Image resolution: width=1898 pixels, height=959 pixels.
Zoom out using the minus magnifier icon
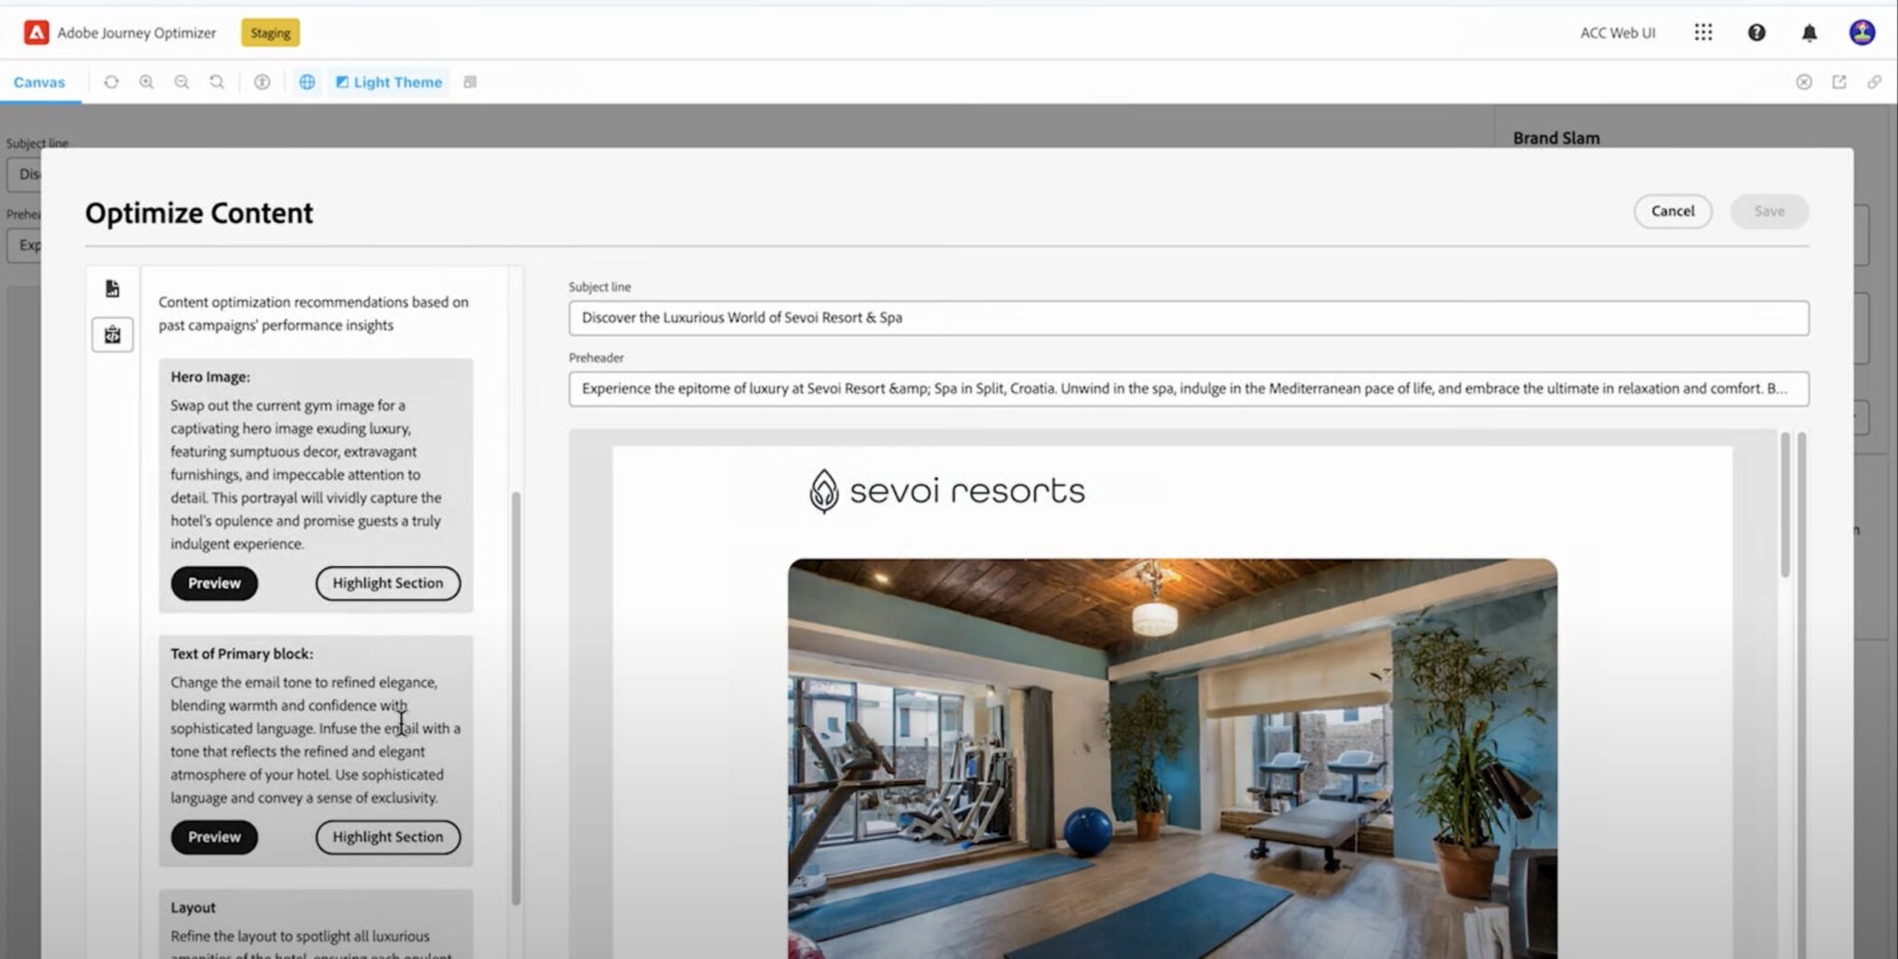[x=182, y=82]
